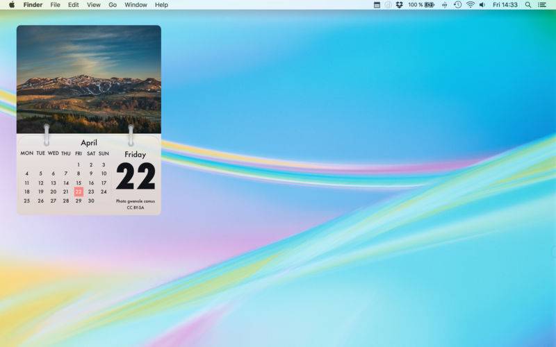
Task: Select April 2 in the calendar
Action: coord(91,164)
